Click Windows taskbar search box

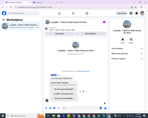(25, 116)
